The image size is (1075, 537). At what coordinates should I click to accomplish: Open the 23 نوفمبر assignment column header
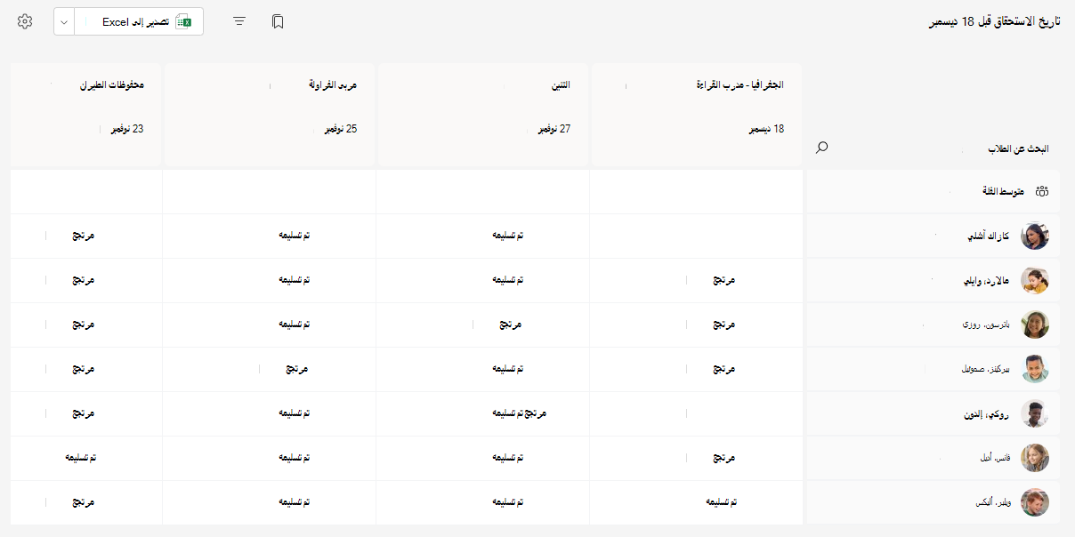point(86,114)
